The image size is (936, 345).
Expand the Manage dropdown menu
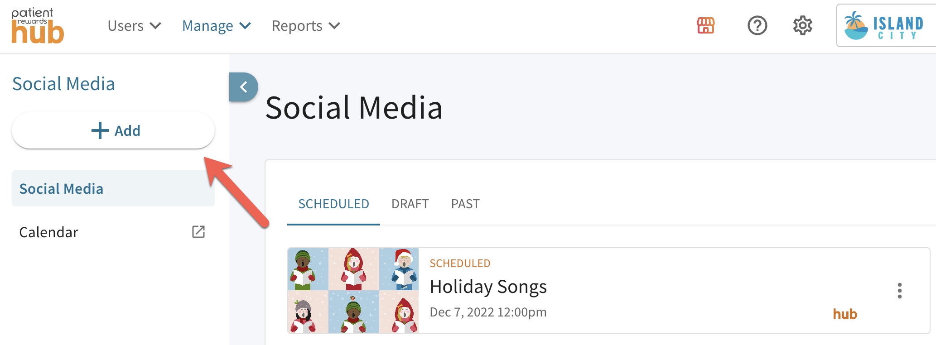coord(217,26)
